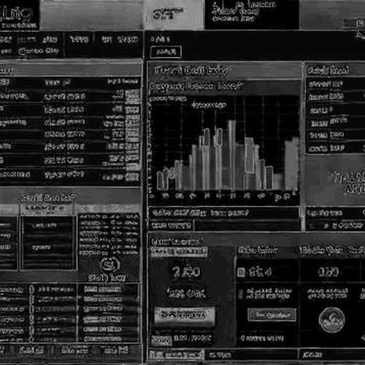365x365 pixels.
Task: Click the large light button in the bottom-left card
Action: point(185,315)
